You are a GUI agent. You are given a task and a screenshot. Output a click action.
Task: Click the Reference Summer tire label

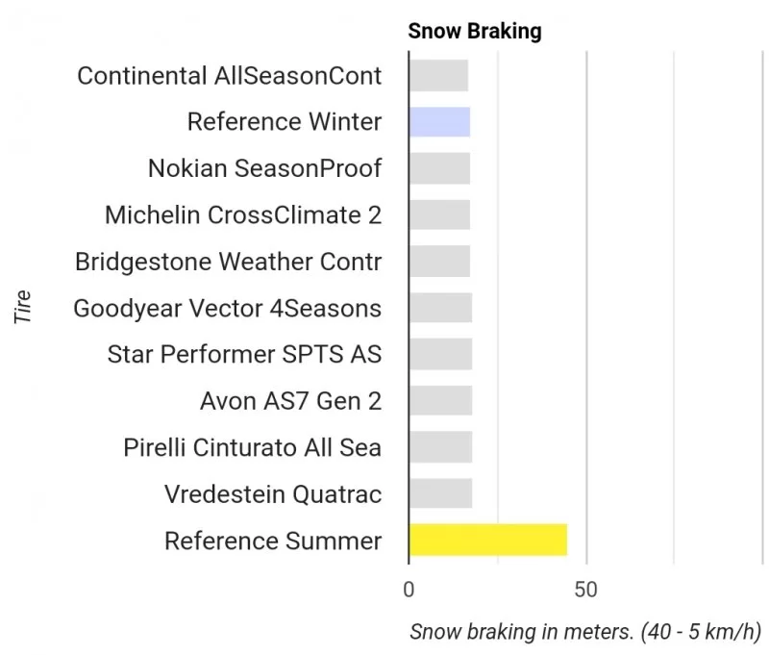(273, 541)
